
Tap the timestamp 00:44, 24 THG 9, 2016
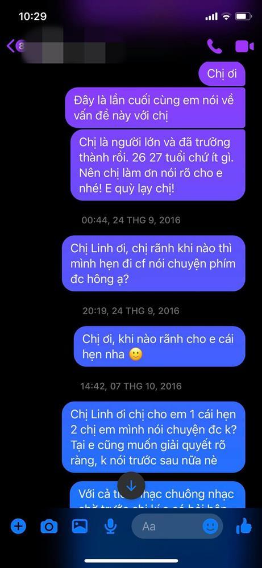[x=131, y=220]
